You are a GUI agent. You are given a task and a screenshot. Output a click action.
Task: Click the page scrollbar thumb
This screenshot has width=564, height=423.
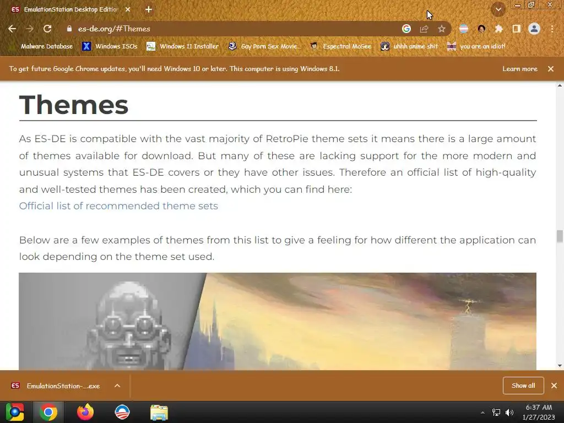(560, 236)
